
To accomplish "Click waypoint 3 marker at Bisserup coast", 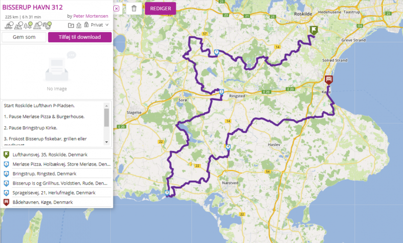I will click(x=167, y=193).
